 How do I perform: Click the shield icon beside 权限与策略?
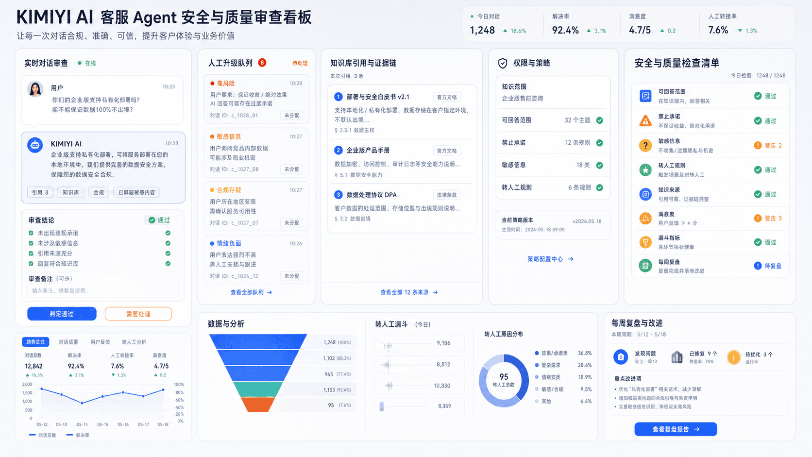pos(503,63)
